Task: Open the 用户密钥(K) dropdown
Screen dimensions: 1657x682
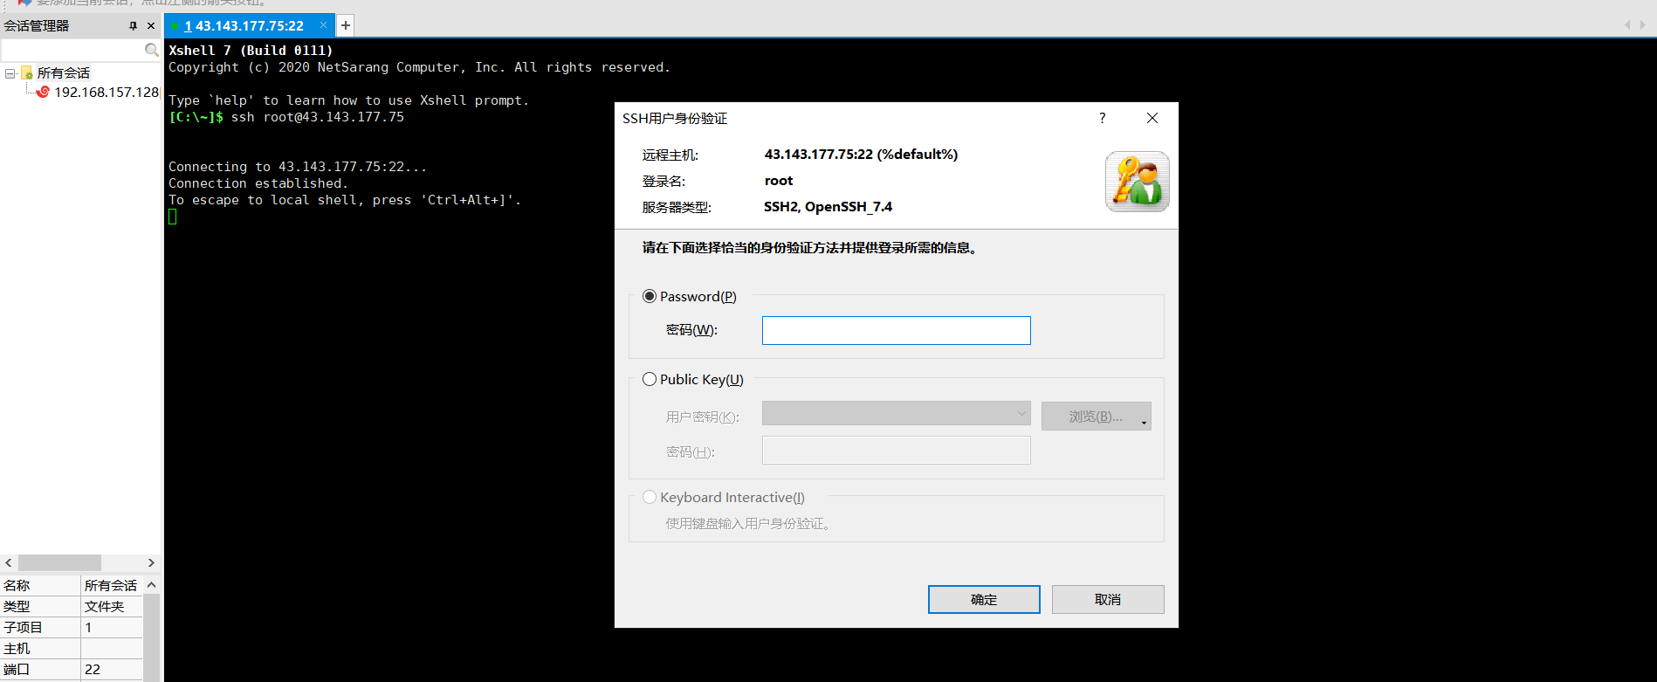Action: (896, 413)
